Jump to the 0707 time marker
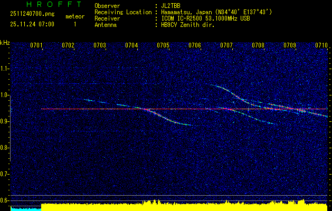This screenshot has width=332, height=211. 226,45
